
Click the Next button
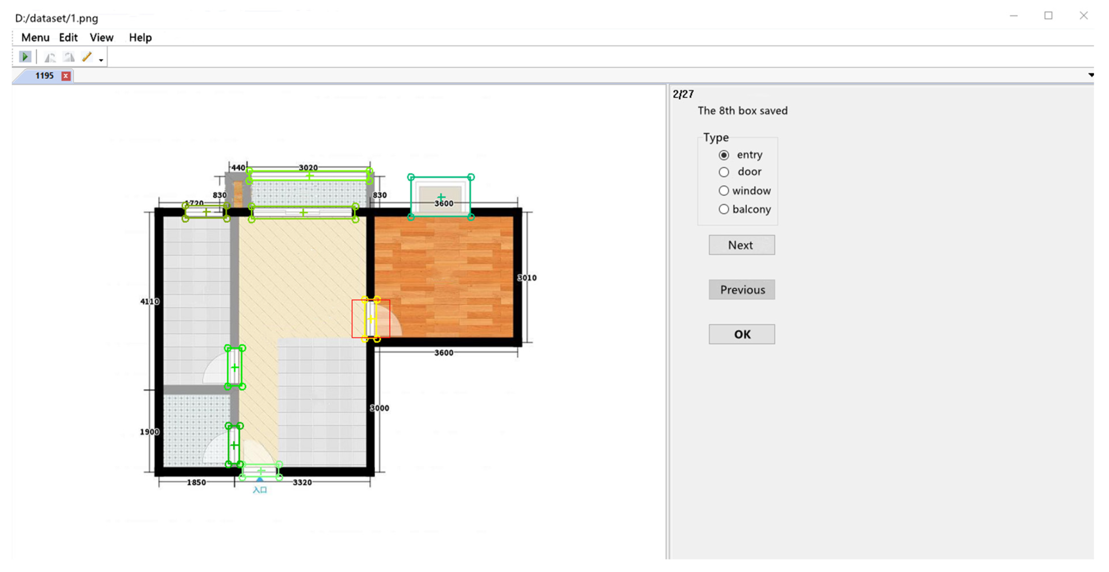[x=742, y=245]
